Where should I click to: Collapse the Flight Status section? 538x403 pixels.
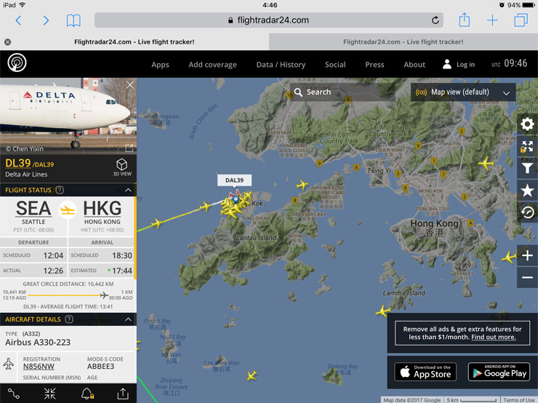(x=128, y=190)
